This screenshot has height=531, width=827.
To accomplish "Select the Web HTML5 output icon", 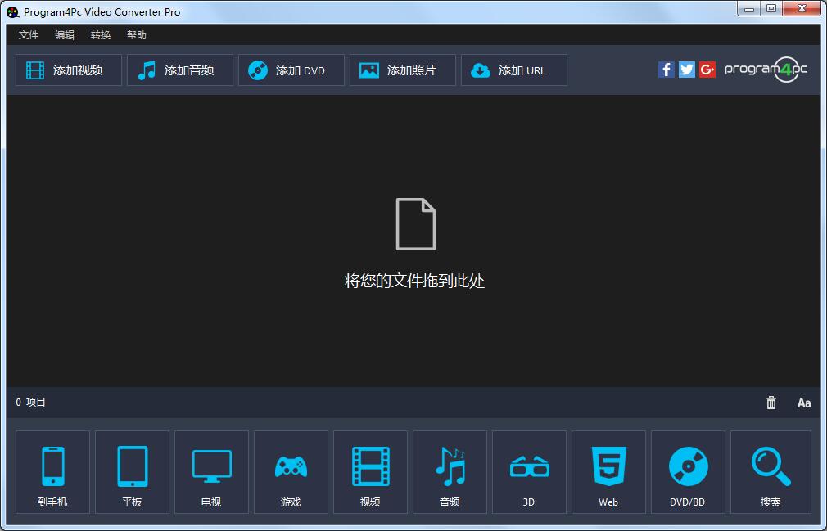I will pyautogui.click(x=608, y=472).
